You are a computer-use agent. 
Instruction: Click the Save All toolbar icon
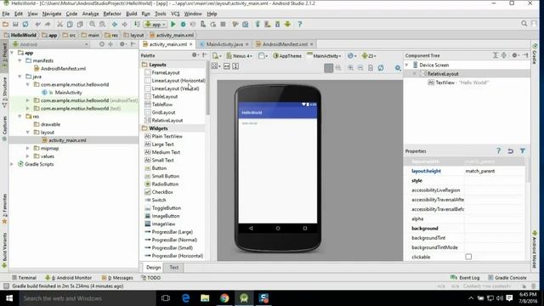tap(15, 25)
